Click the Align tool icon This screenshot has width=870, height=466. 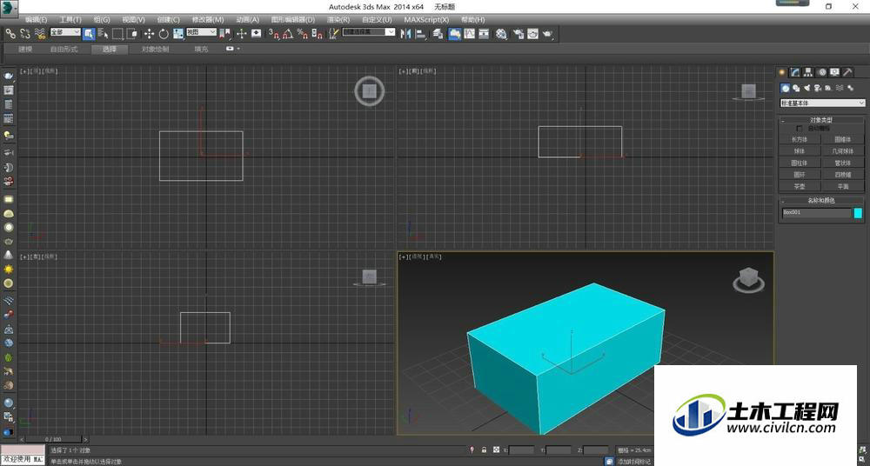(x=421, y=34)
